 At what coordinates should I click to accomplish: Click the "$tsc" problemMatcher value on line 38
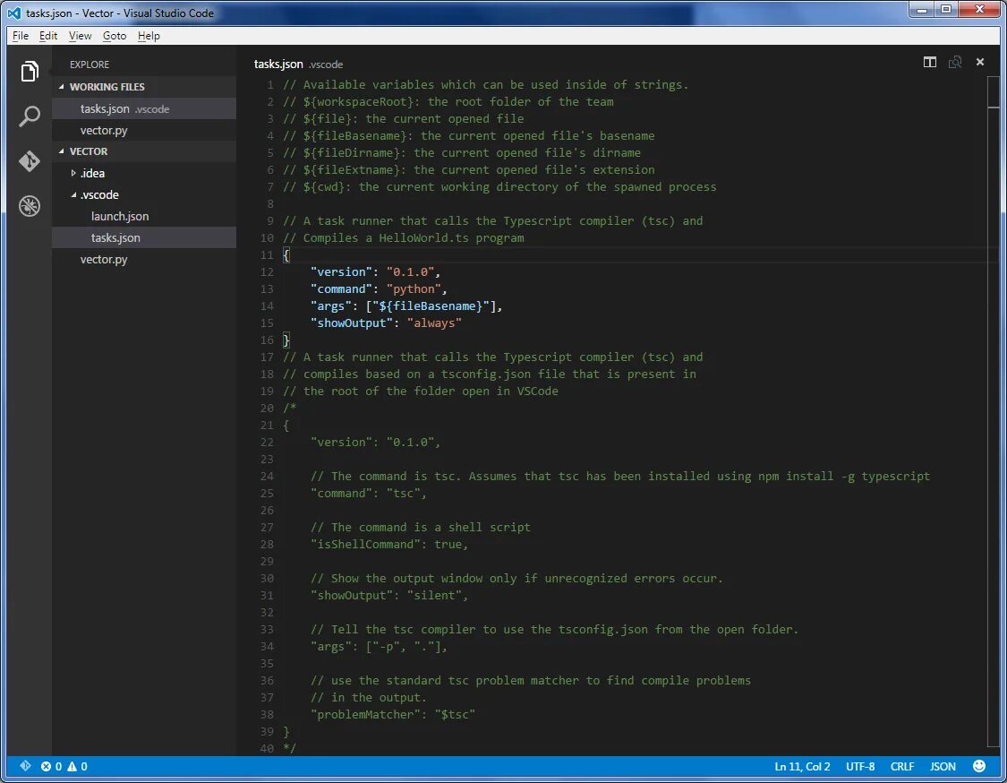[x=455, y=715]
